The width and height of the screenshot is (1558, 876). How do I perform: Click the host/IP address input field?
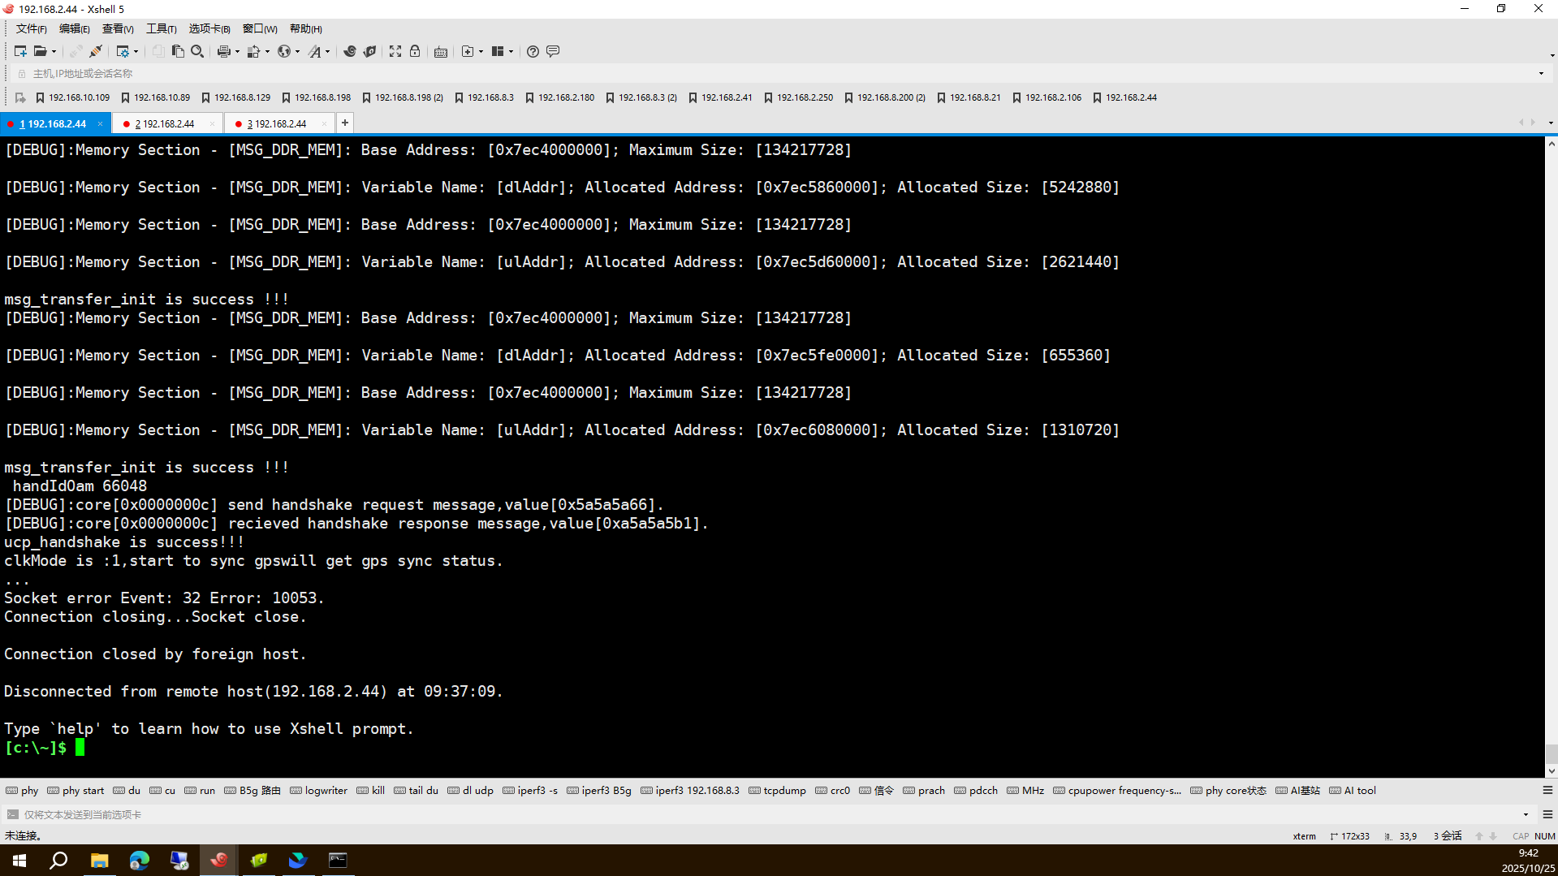pyautogui.click(x=731, y=73)
